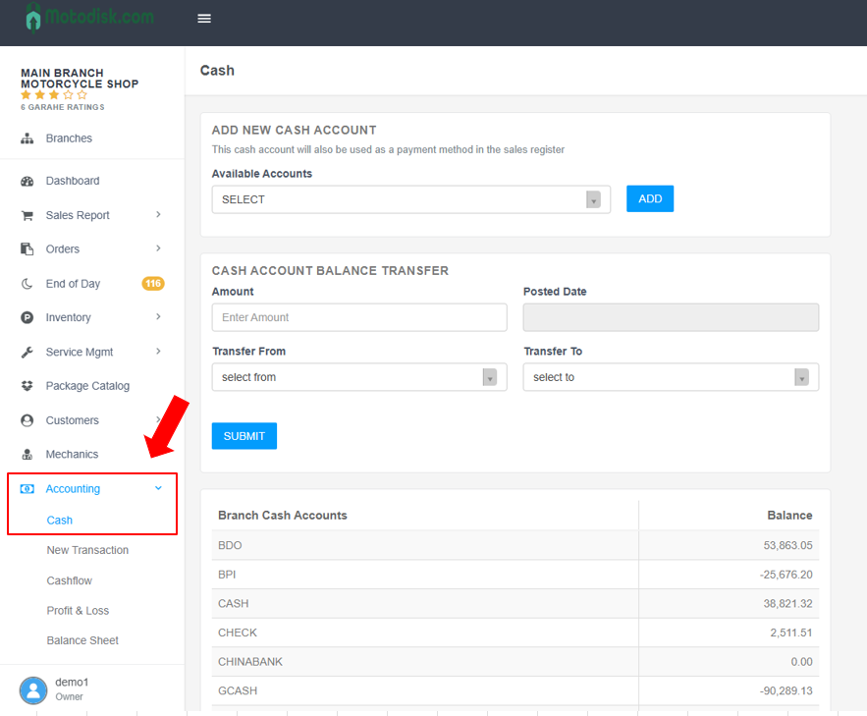Screen dimensions: 867x716
Task: Click the Posted Date field
Action: click(x=670, y=317)
